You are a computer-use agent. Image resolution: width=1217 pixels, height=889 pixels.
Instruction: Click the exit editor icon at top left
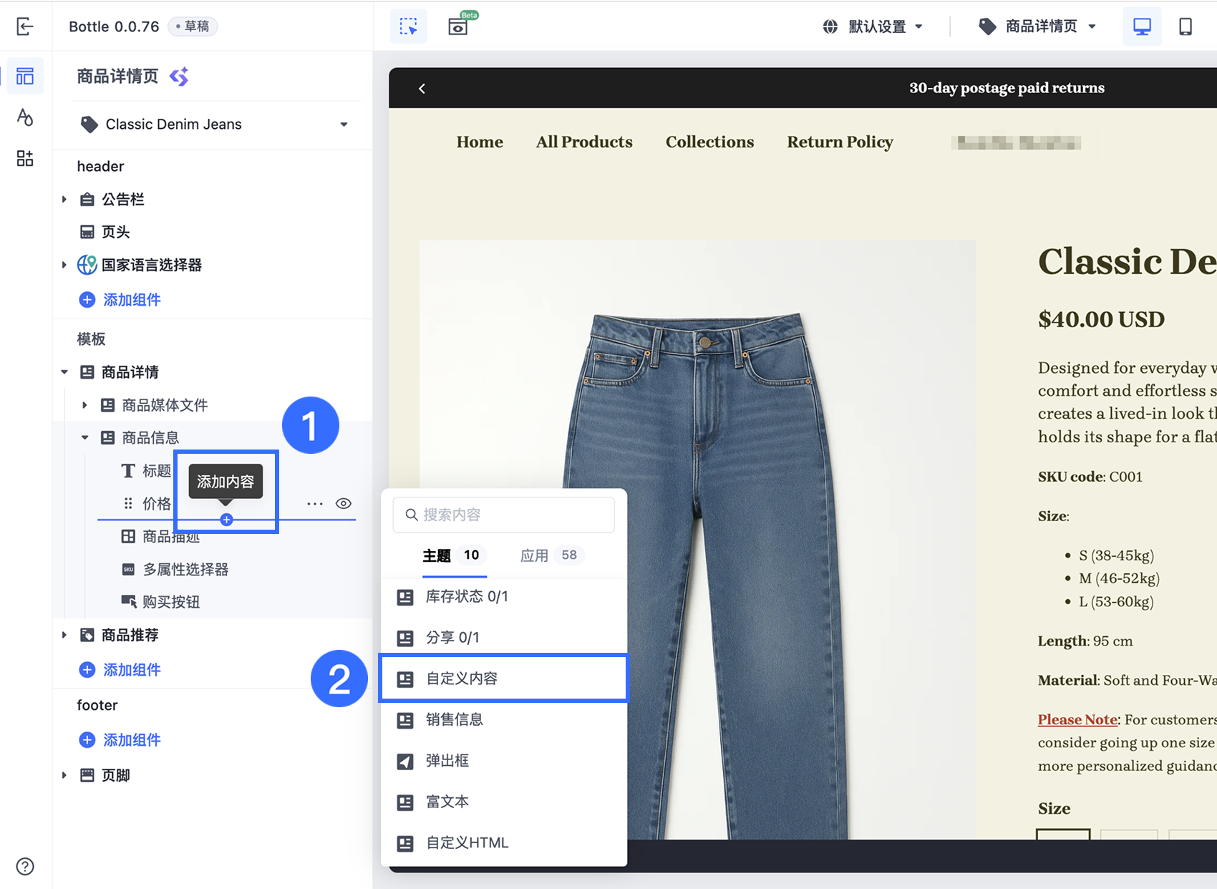[25, 26]
